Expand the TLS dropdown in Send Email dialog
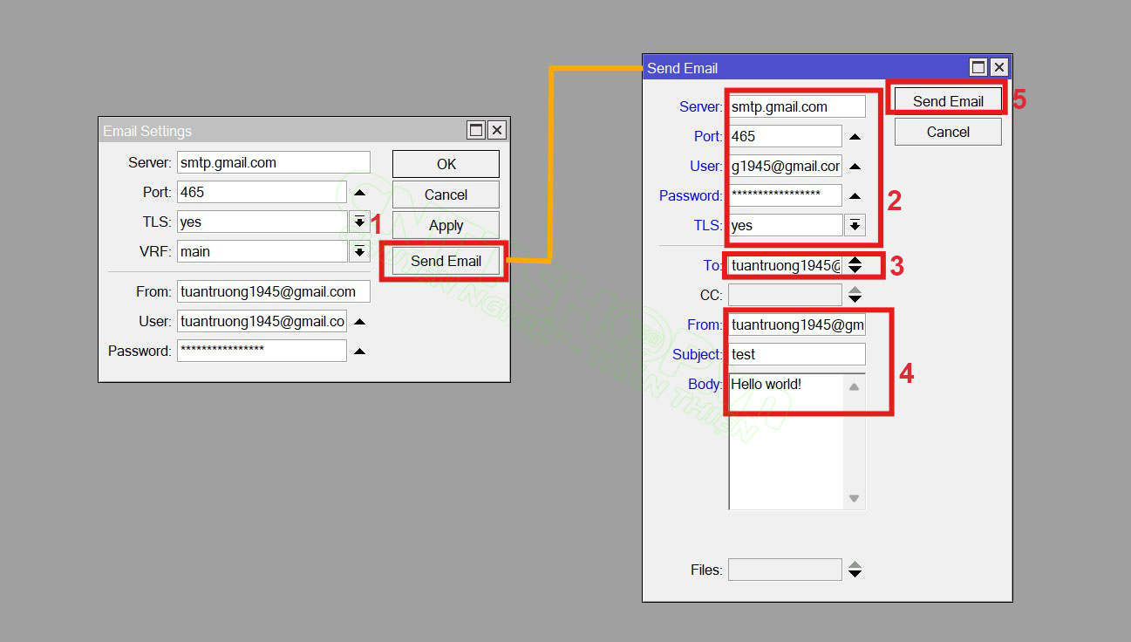This screenshot has width=1131, height=642. click(855, 226)
